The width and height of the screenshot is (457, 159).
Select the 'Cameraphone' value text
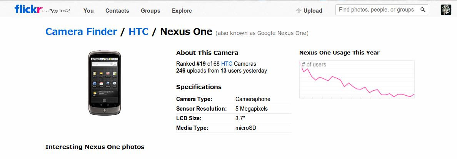[x=253, y=99]
